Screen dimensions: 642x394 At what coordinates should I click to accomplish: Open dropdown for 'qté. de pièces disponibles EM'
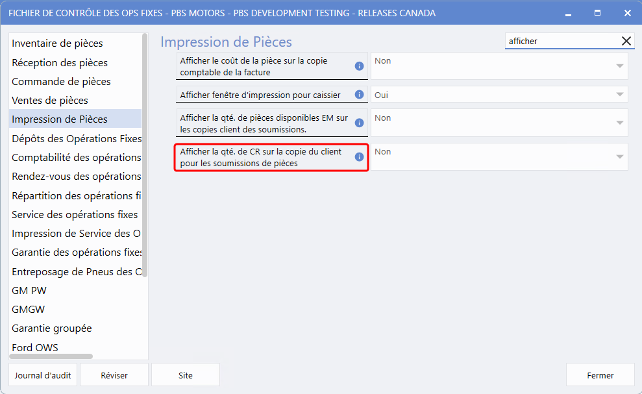click(x=619, y=123)
